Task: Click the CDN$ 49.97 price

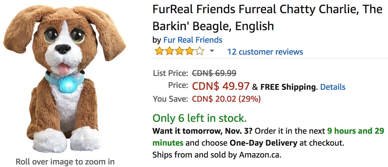Action: pos(221,86)
